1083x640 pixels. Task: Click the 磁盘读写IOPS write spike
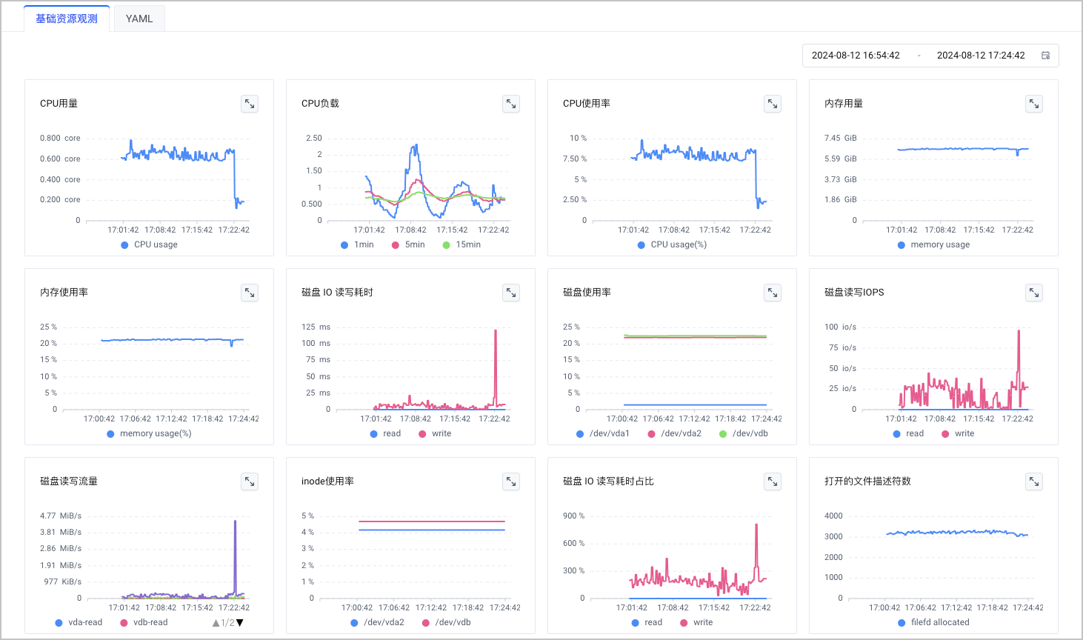1019,332
